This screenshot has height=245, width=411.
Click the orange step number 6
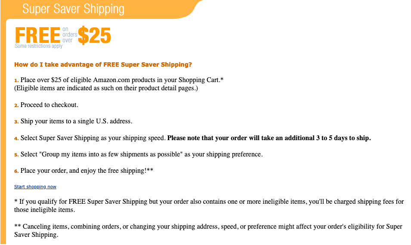16,171
